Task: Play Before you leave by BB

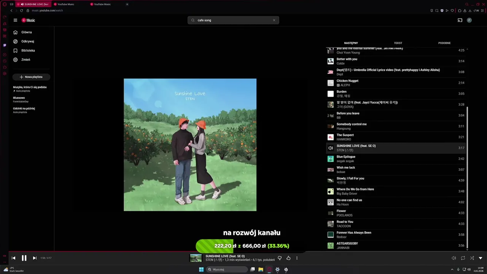Action: [x=396, y=115]
